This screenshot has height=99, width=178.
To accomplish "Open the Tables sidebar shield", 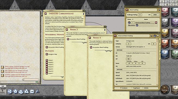I will tap(175, 22).
